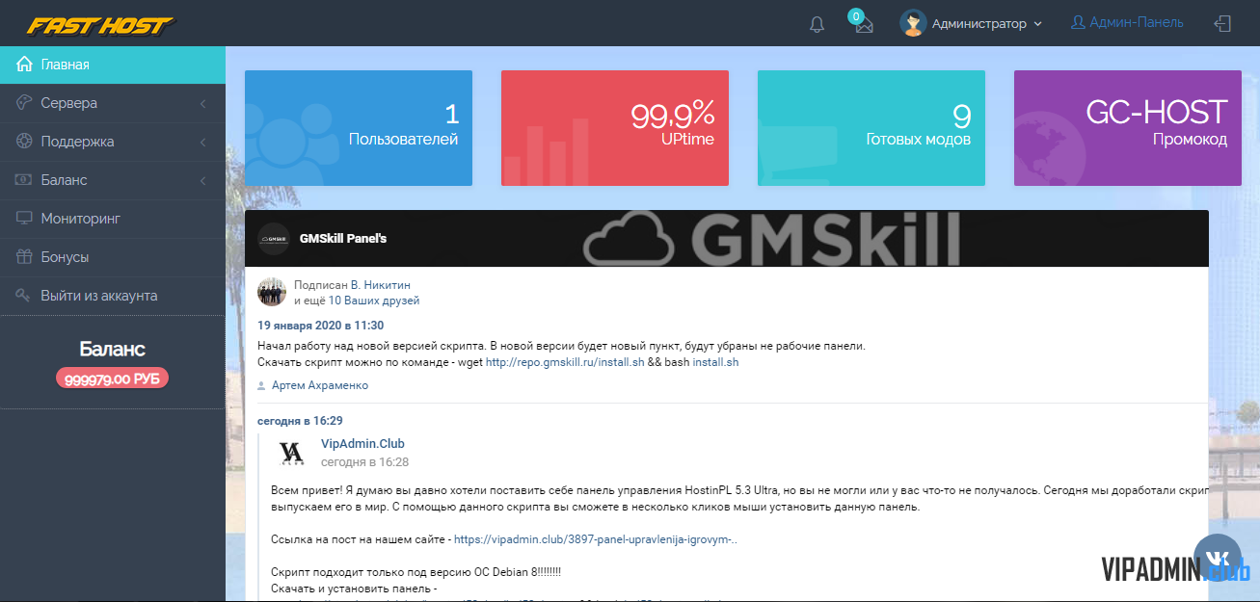1260x602 pixels.
Task: Expand the Сервера submenu chevron
Action: [x=203, y=103]
